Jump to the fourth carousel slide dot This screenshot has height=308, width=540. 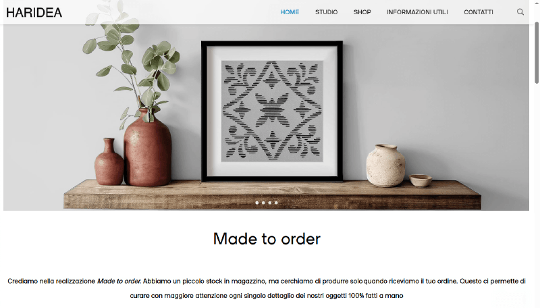276,203
